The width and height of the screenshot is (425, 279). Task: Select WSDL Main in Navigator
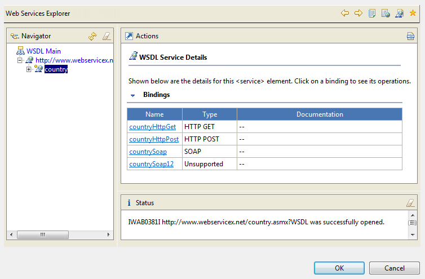pyautogui.click(x=43, y=51)
